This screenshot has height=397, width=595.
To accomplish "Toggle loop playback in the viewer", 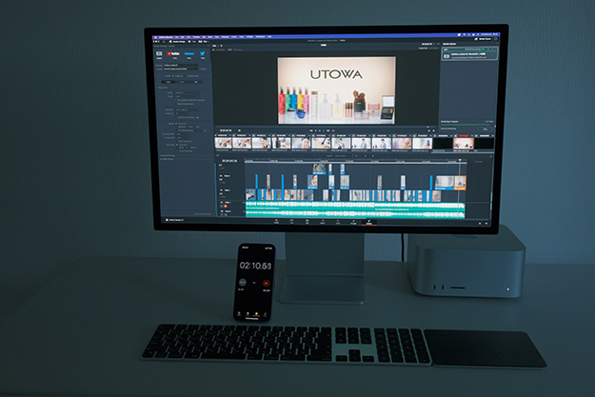I will [333, 130].
